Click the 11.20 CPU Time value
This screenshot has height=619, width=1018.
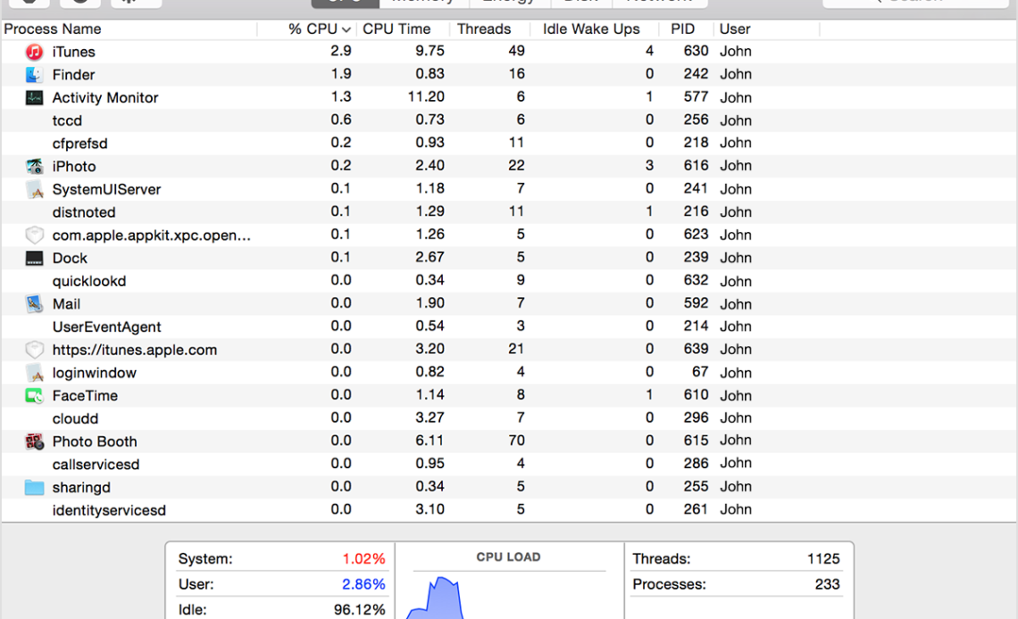[426, 97]
